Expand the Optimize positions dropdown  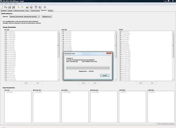click(x=24, y=17)
